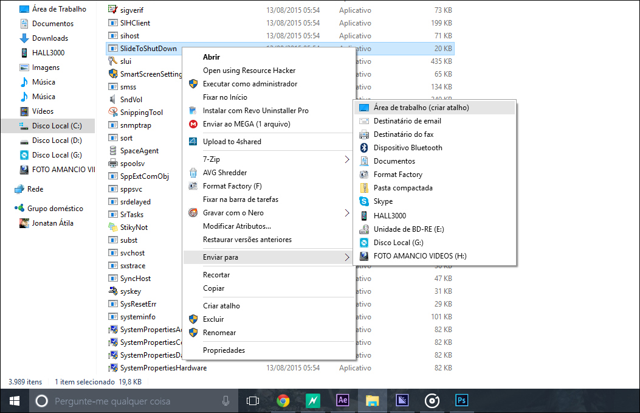The width and height of the screenshot is (640, 413).
Task: Click the Cortana search box
Action: (x=134, y=401)
